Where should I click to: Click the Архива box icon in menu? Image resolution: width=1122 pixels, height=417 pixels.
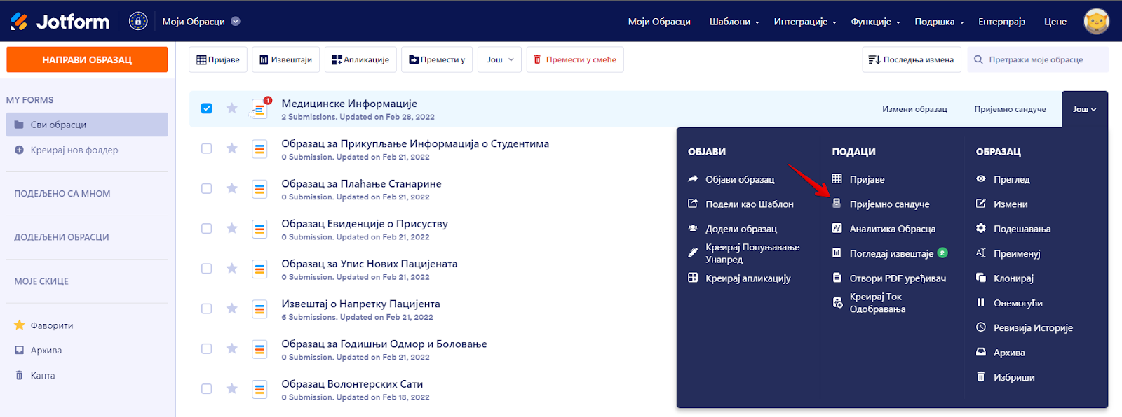pos(981,352)
